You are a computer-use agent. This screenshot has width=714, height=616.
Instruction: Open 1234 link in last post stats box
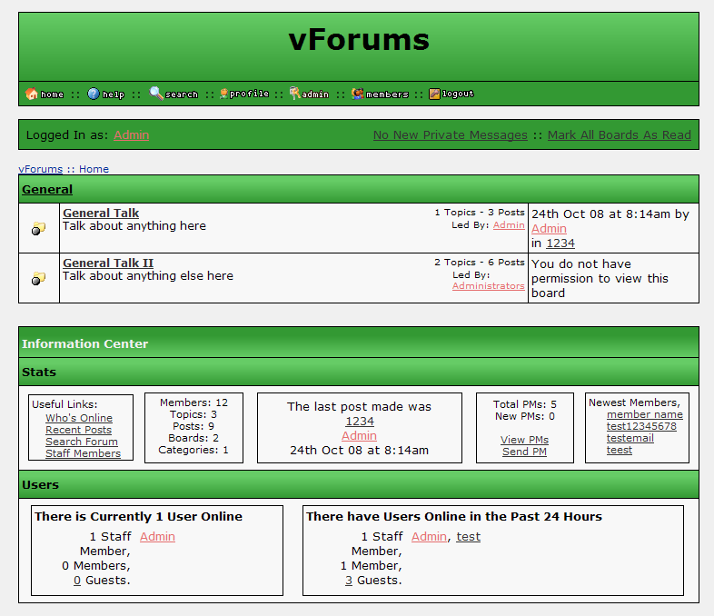(360, 422)
